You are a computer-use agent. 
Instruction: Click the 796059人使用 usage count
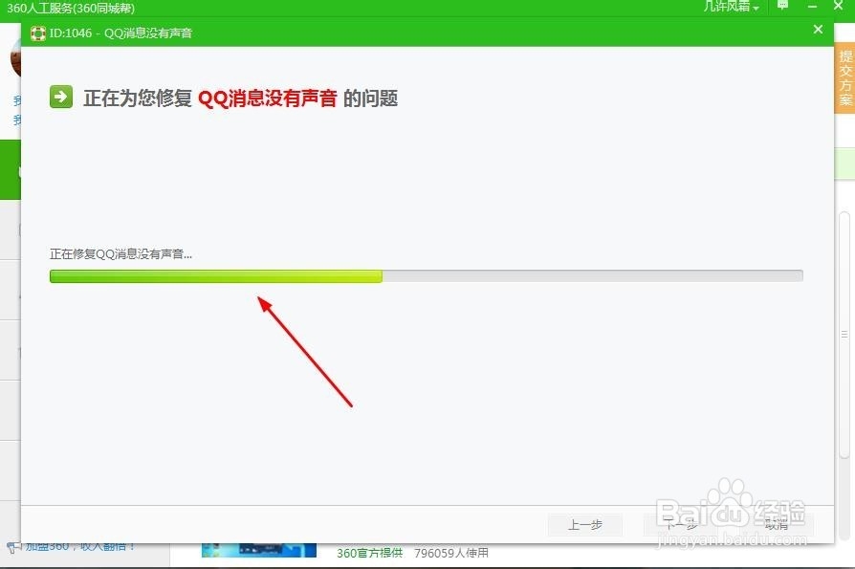tap(451, 553)
